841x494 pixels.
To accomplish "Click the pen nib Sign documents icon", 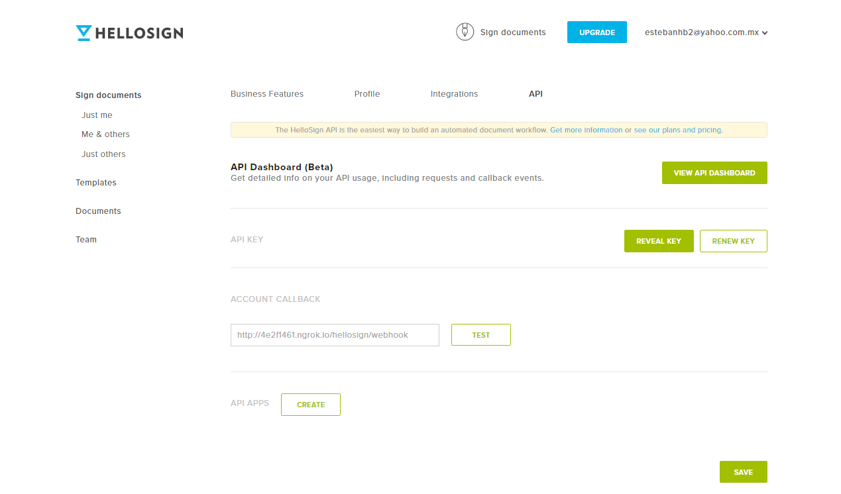I will point(465,32).
